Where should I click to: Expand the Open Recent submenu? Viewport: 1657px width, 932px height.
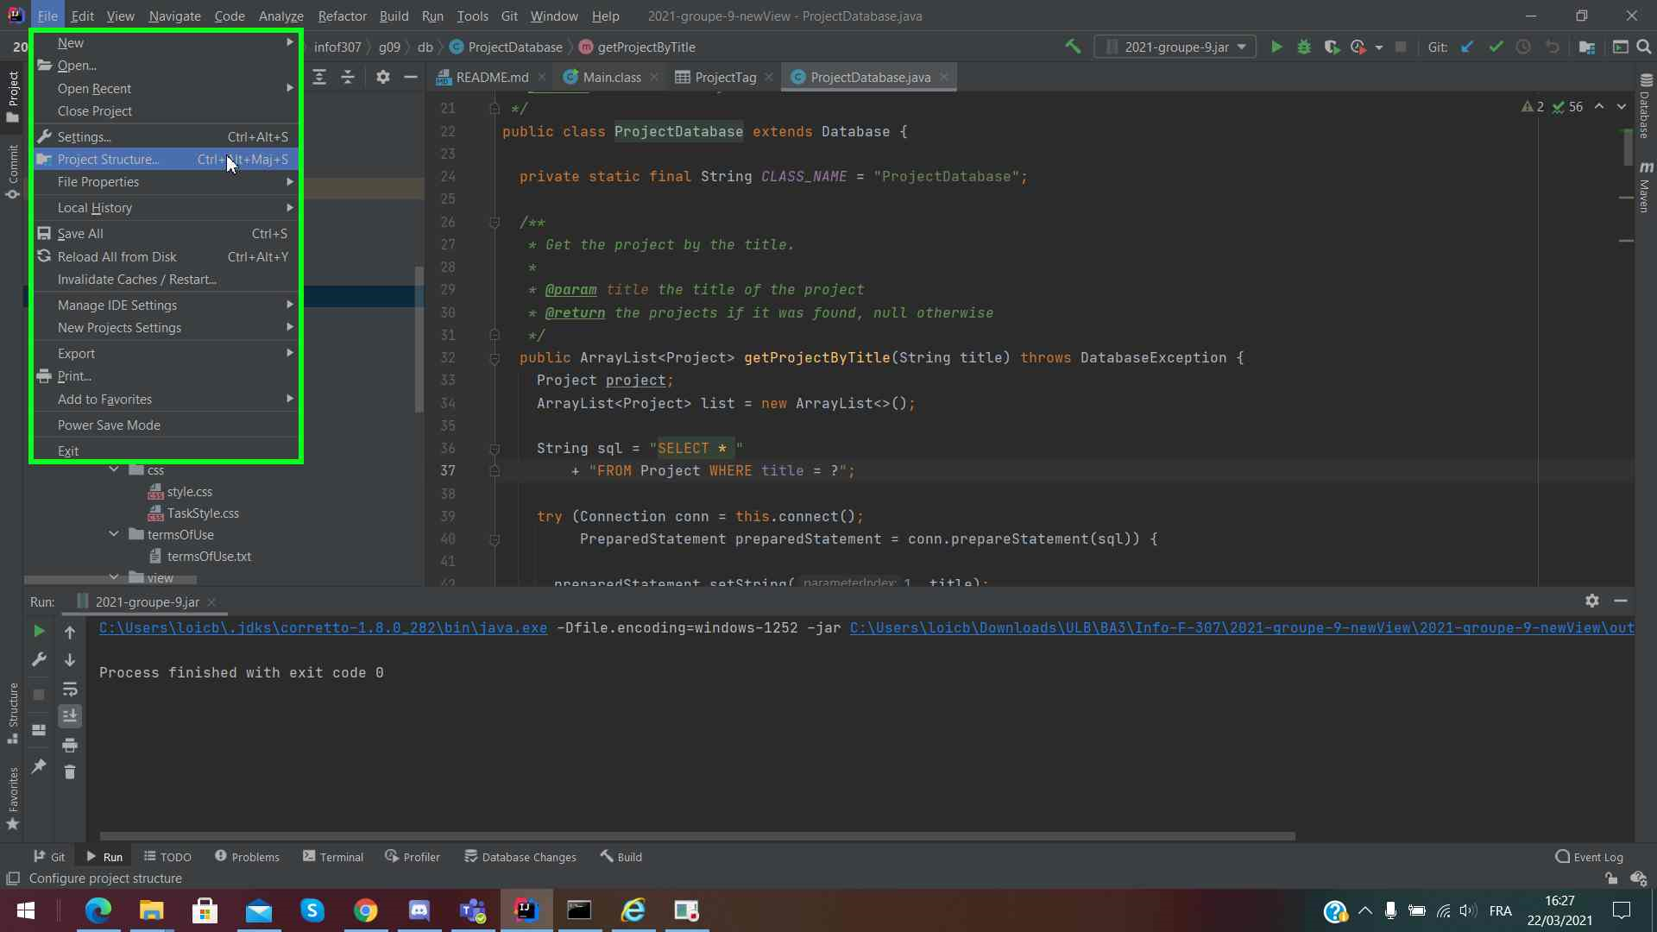pyautogui.click(x=167, y=89)
